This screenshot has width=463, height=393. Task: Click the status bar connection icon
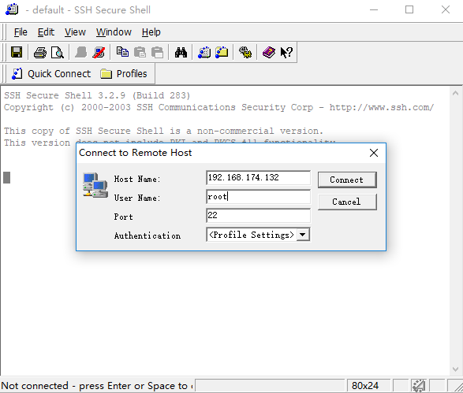pyautogui.click(x=418, y=385)
